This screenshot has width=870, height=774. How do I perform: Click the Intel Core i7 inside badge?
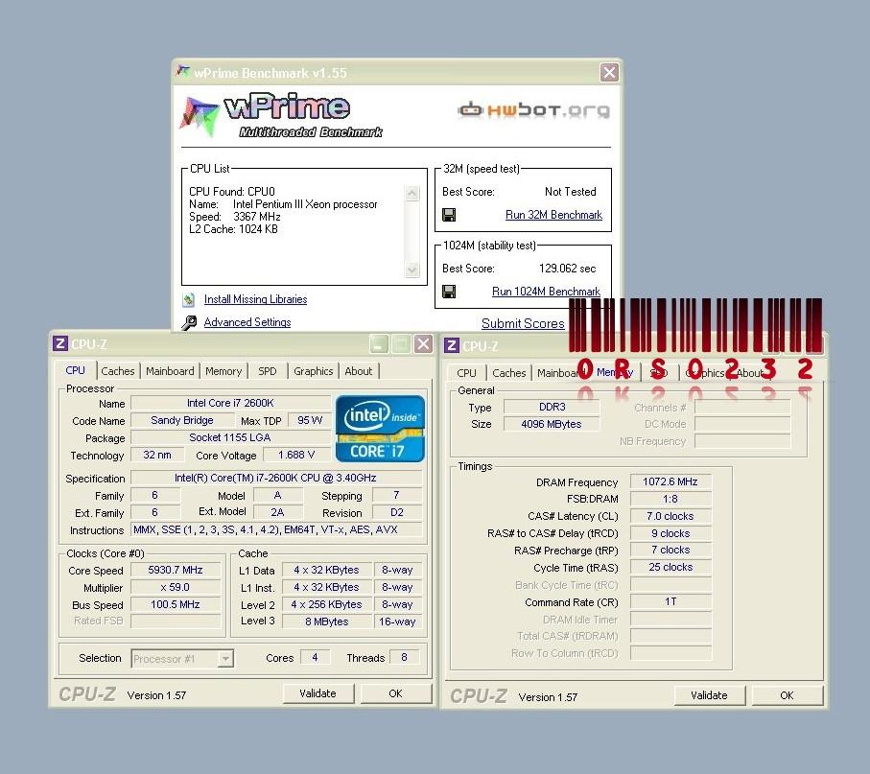[380, 429]
